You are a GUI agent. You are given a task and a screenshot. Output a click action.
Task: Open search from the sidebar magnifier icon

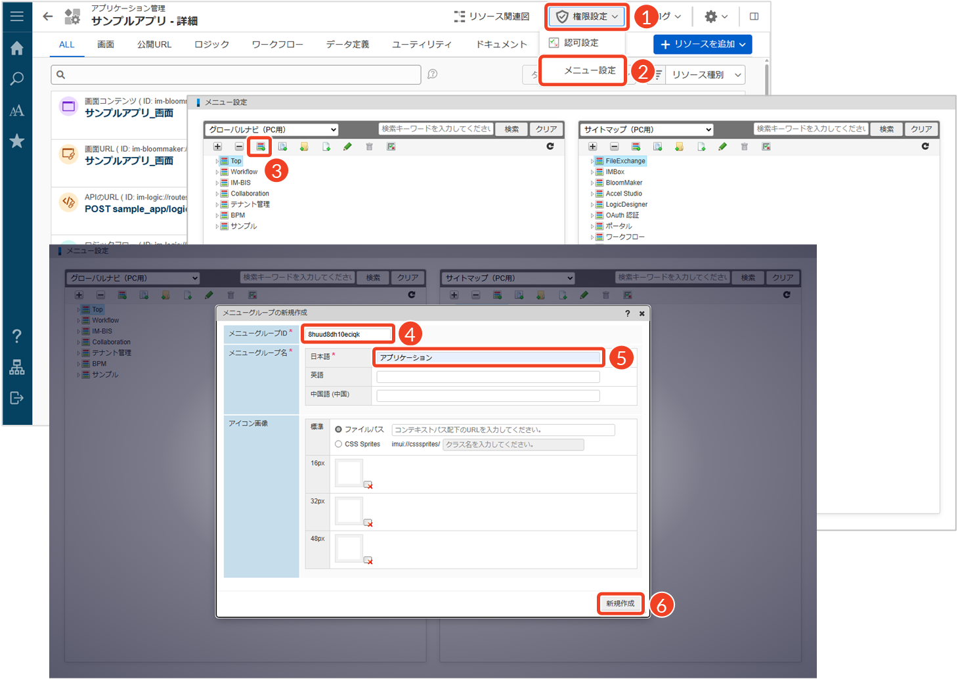coord(17,79)
